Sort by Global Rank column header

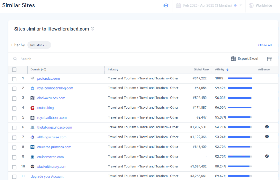coord(202,70)
